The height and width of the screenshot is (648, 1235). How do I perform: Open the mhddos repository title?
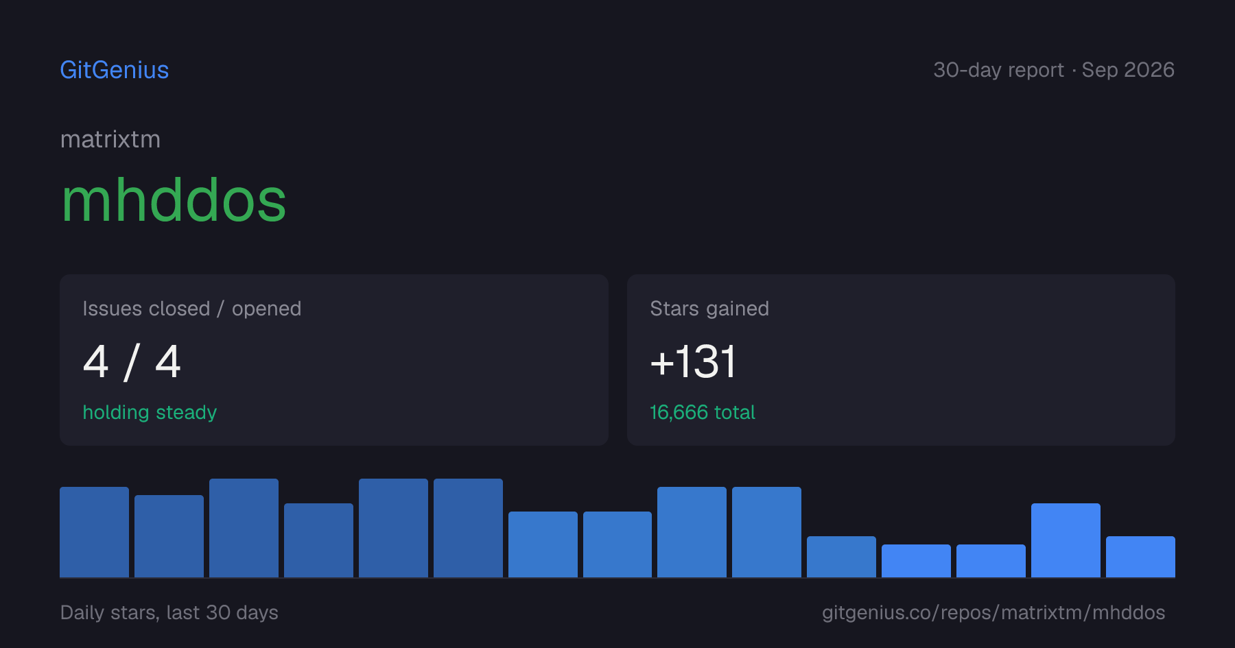174,200
